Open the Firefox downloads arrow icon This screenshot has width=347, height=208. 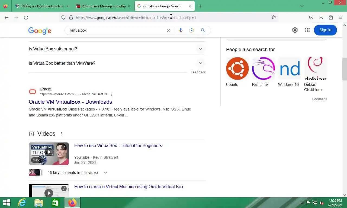(x=321, y=17)
